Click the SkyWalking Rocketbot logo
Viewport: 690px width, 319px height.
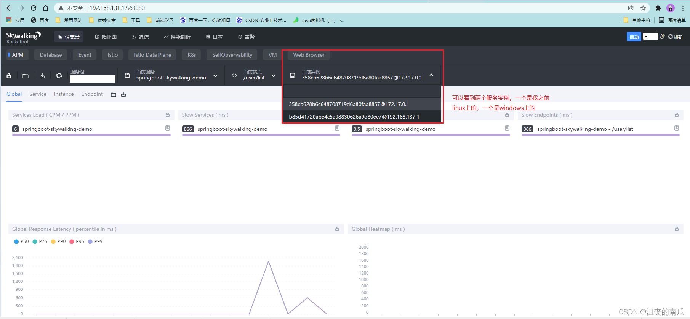tap(23, 37)
